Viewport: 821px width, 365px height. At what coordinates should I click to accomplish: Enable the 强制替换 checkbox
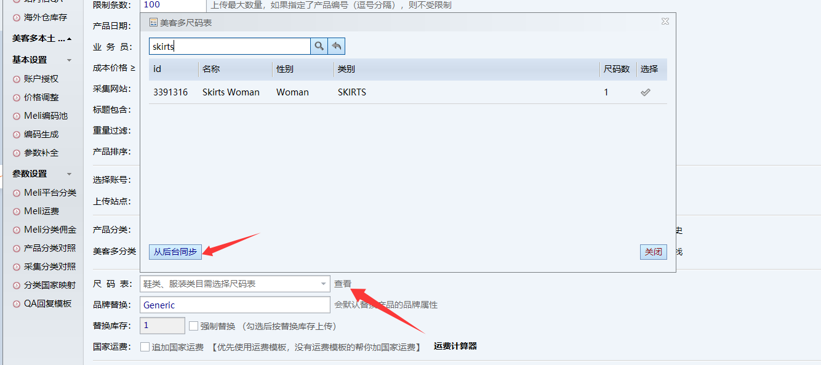click(x=193, y=326)
